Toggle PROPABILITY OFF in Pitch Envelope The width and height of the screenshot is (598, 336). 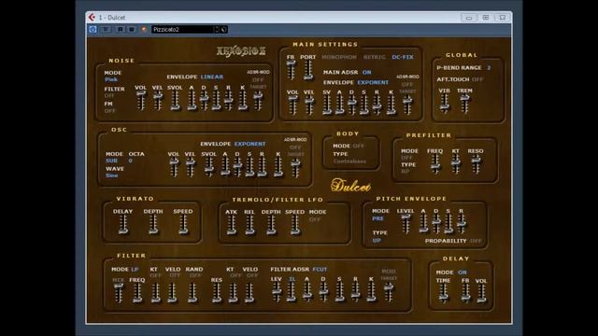[x=476, y=241]
